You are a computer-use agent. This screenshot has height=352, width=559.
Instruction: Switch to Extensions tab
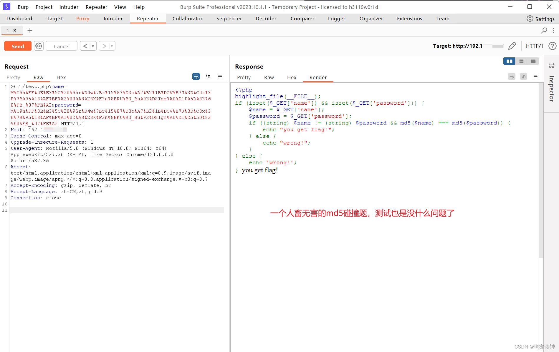point(409,19)
